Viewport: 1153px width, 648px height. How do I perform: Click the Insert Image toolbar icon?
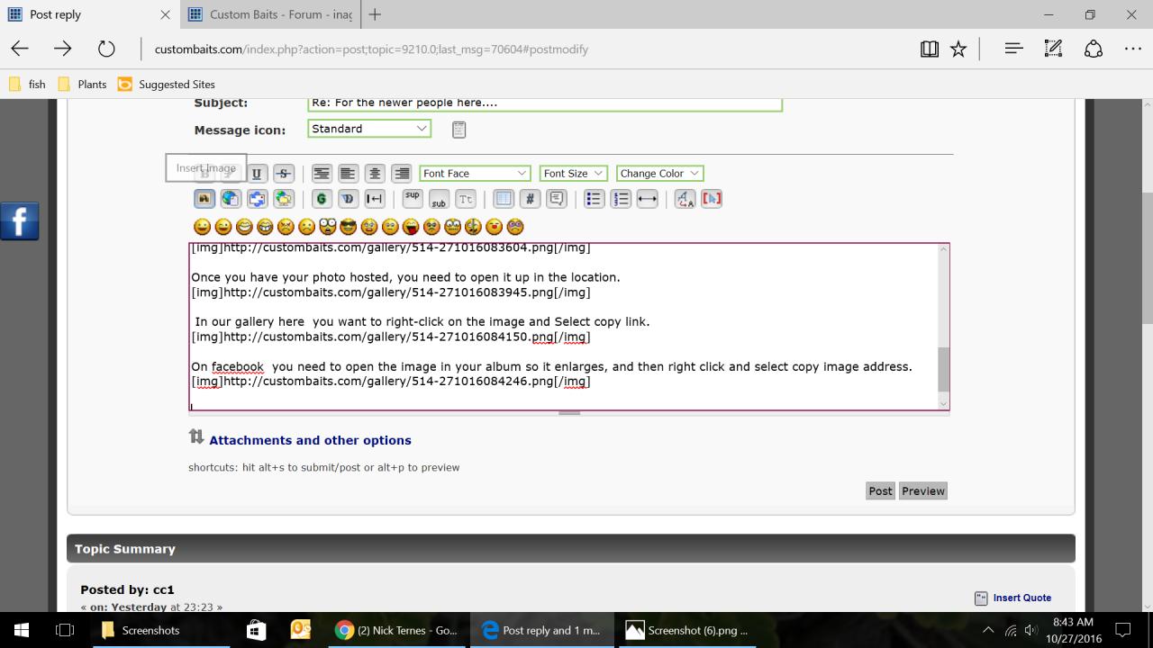tap(204, 199)
